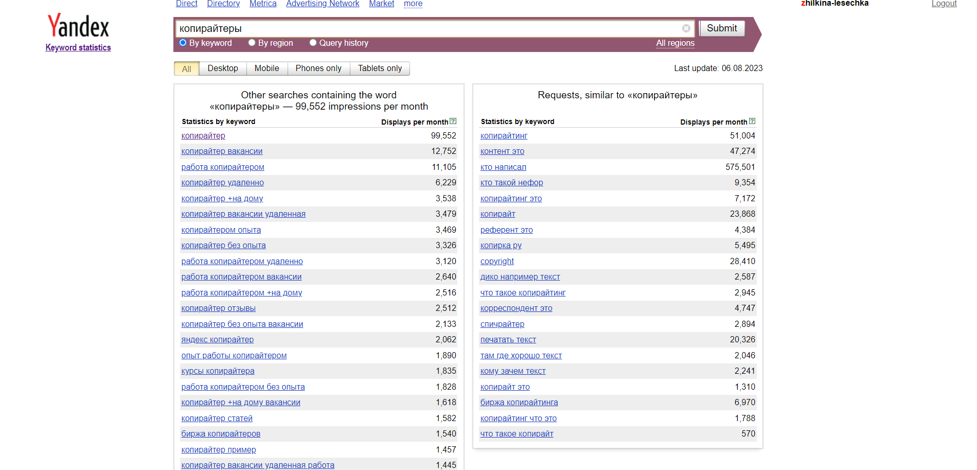Open the копирайтер вакансии keyword link
Viewport: 977px width, 470px height.
[222, 151]
